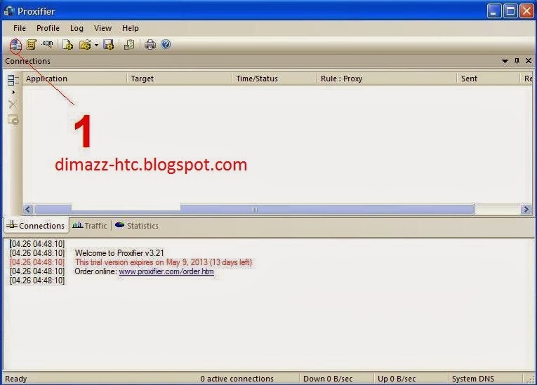Toggle pin on Connections panel
537x385 pixels.
[517, 61]
